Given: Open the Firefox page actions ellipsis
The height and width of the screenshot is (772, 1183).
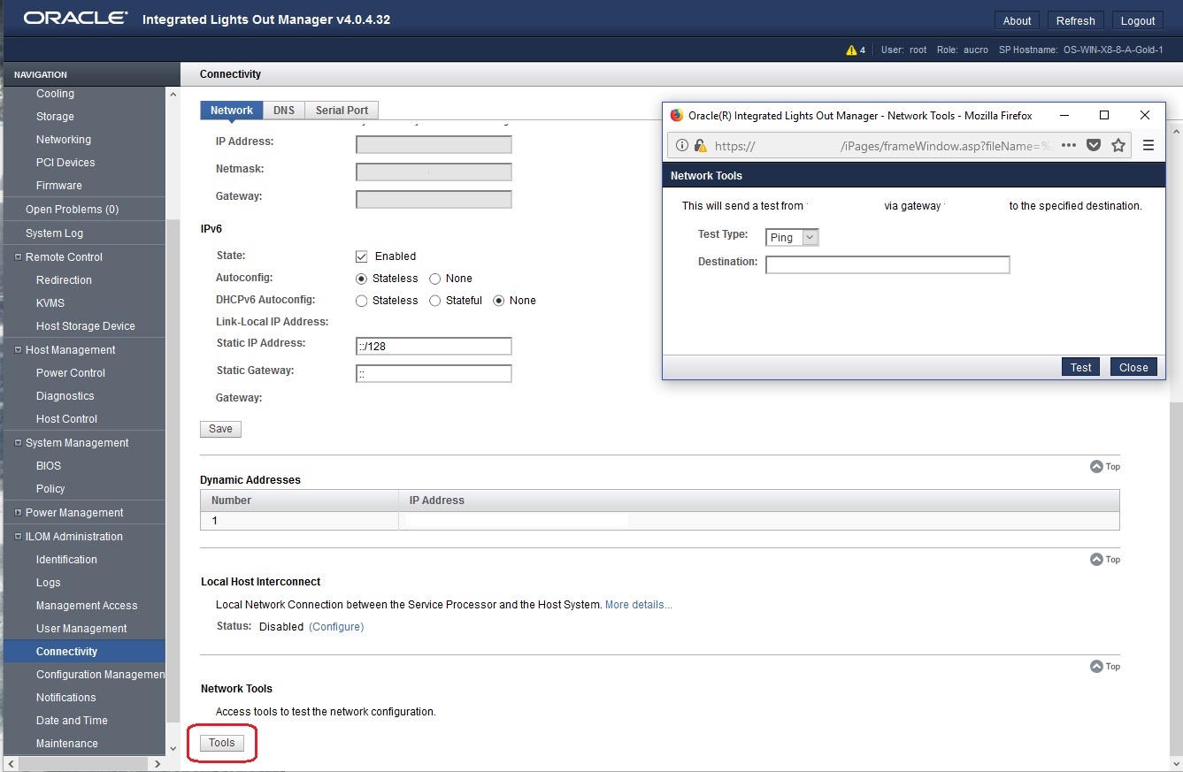Looking at the screenshot, I should (1068, 146).
